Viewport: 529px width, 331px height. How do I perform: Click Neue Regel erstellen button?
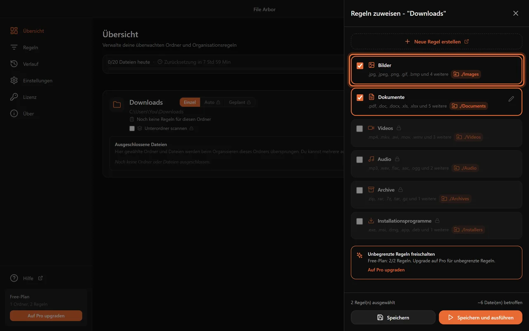[436, 41]
